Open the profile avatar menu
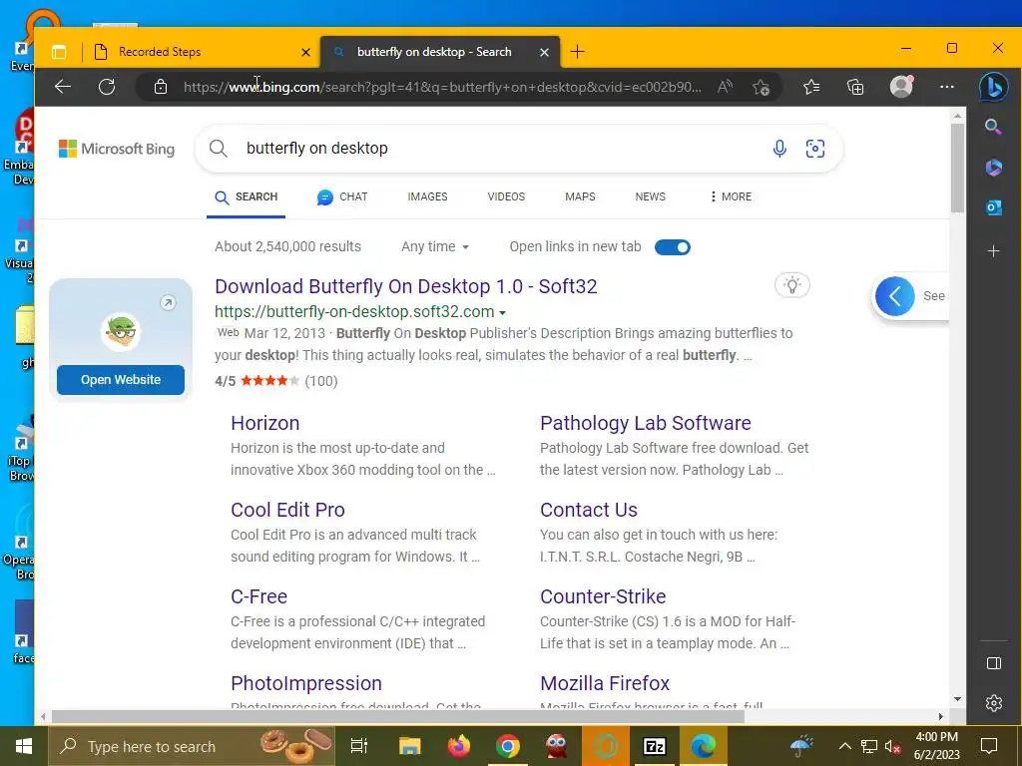 901,86
